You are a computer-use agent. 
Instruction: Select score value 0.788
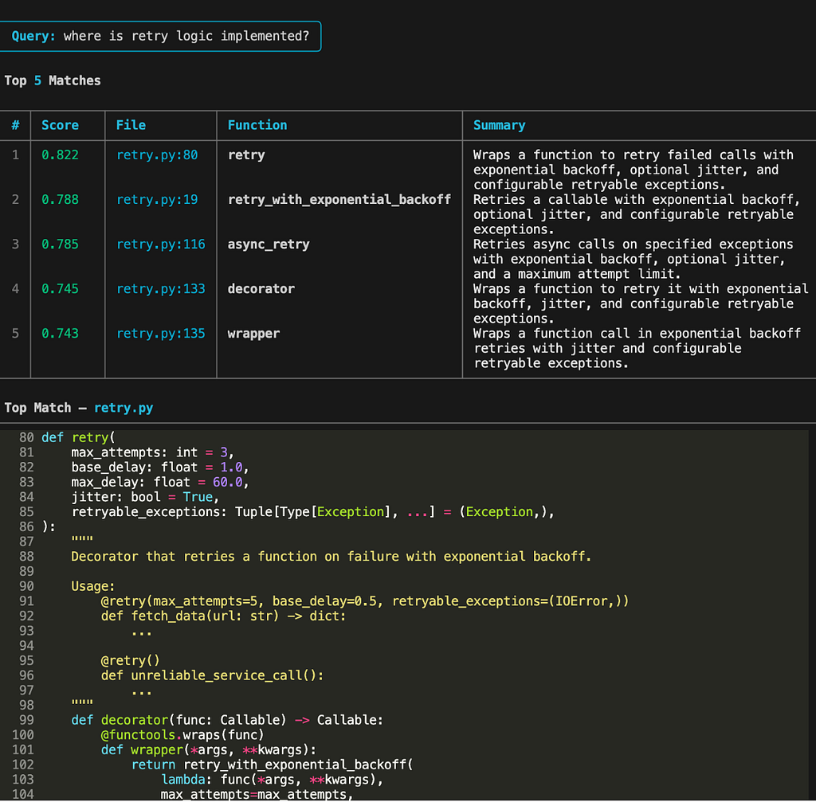60,200
